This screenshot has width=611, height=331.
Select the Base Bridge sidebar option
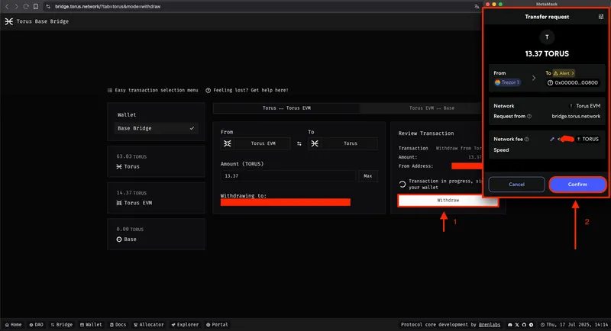[x=156, y=128]
